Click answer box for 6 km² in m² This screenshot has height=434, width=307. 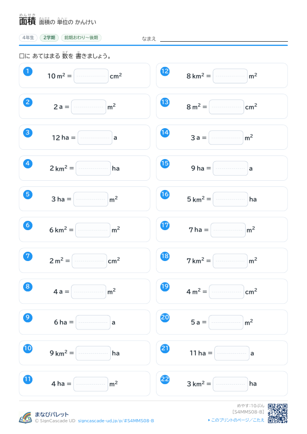(93, 230)
